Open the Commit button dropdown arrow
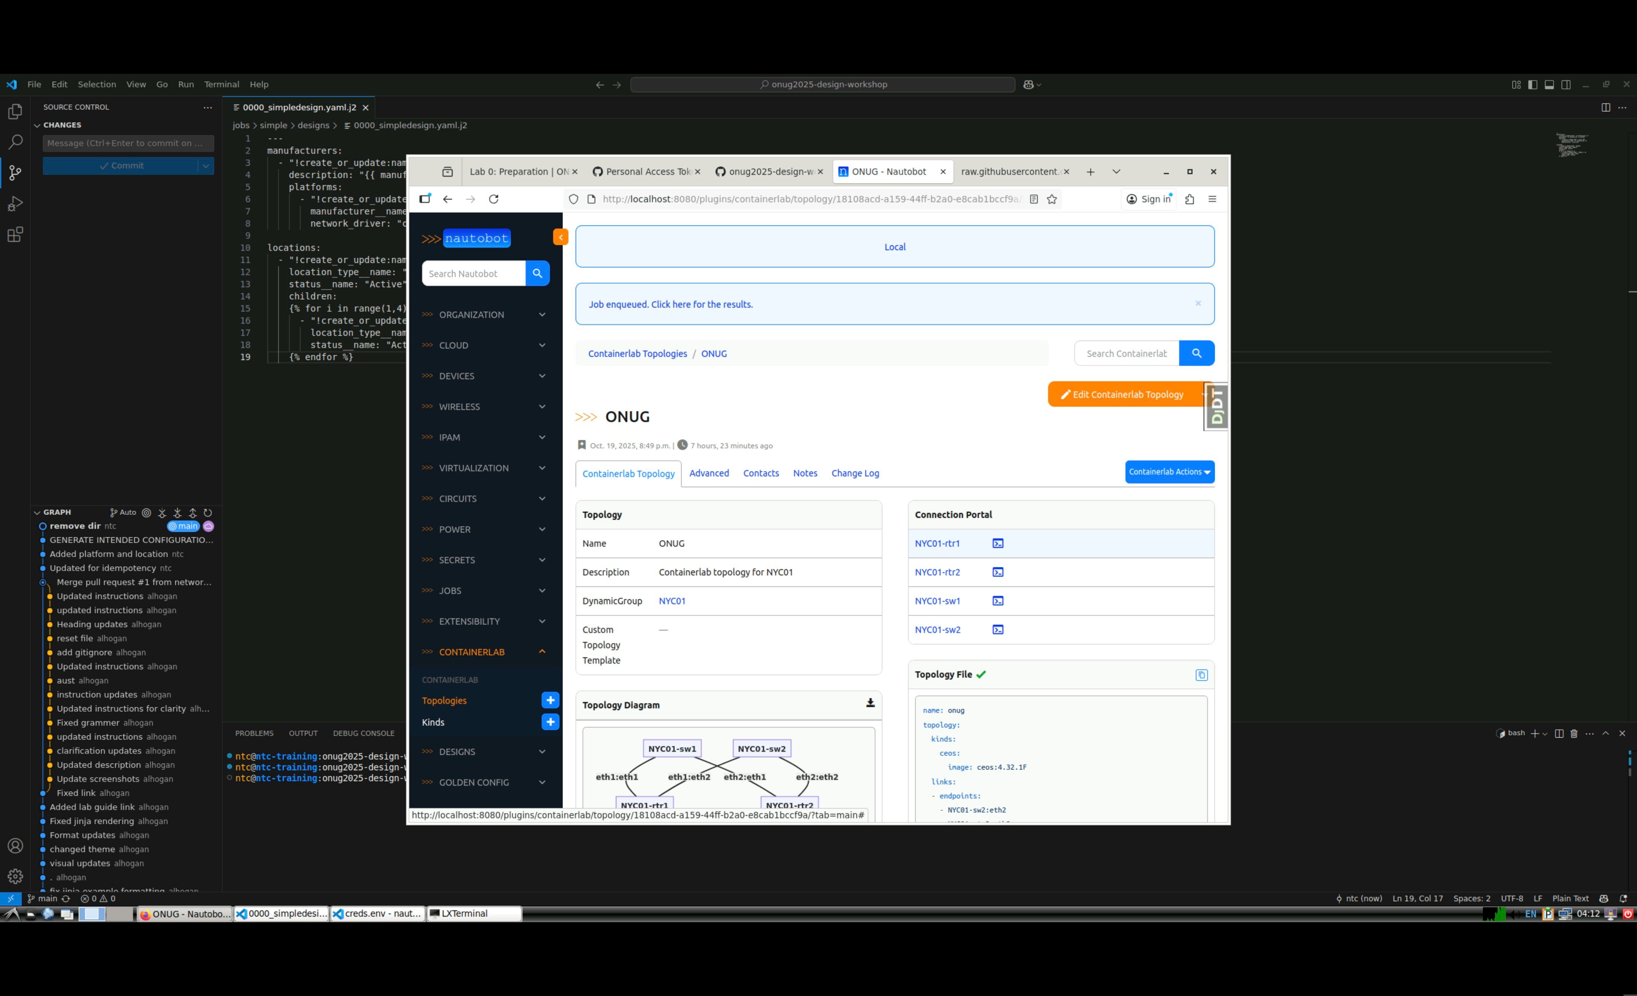This screenshot has height=996, width=1637. pos(206,166)
